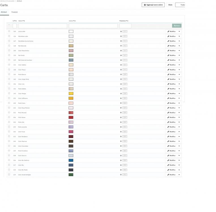The width and height of the screenshot is (216, 212).
Task: Switch to the Attributi tab
Action: pyautogui.click(x=4, y=12)
